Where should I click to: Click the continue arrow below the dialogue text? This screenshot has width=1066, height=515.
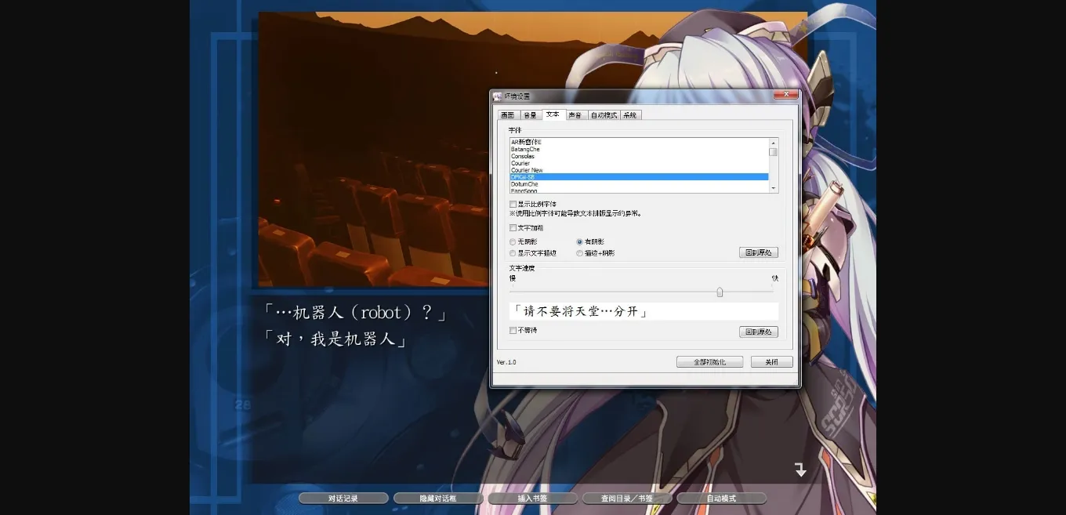800,468
